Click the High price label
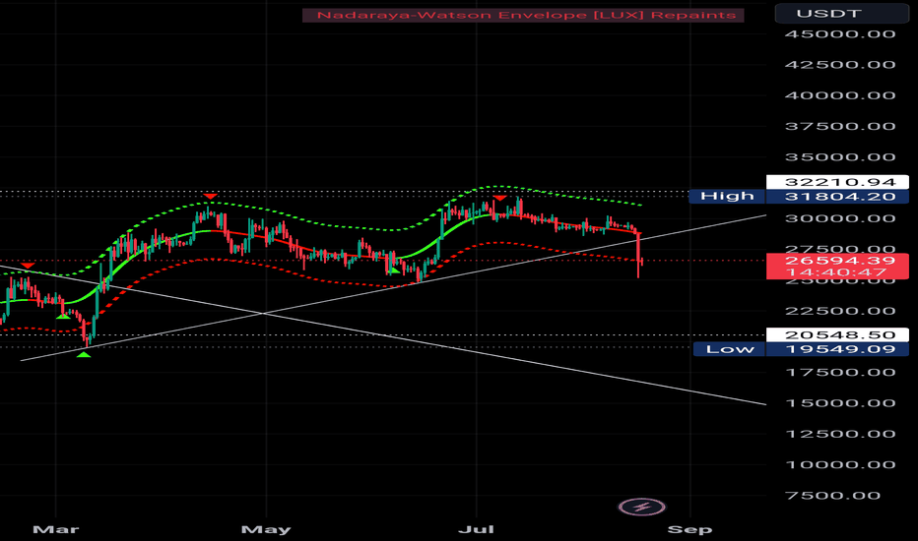918x541 pixels. coord(727,196)
